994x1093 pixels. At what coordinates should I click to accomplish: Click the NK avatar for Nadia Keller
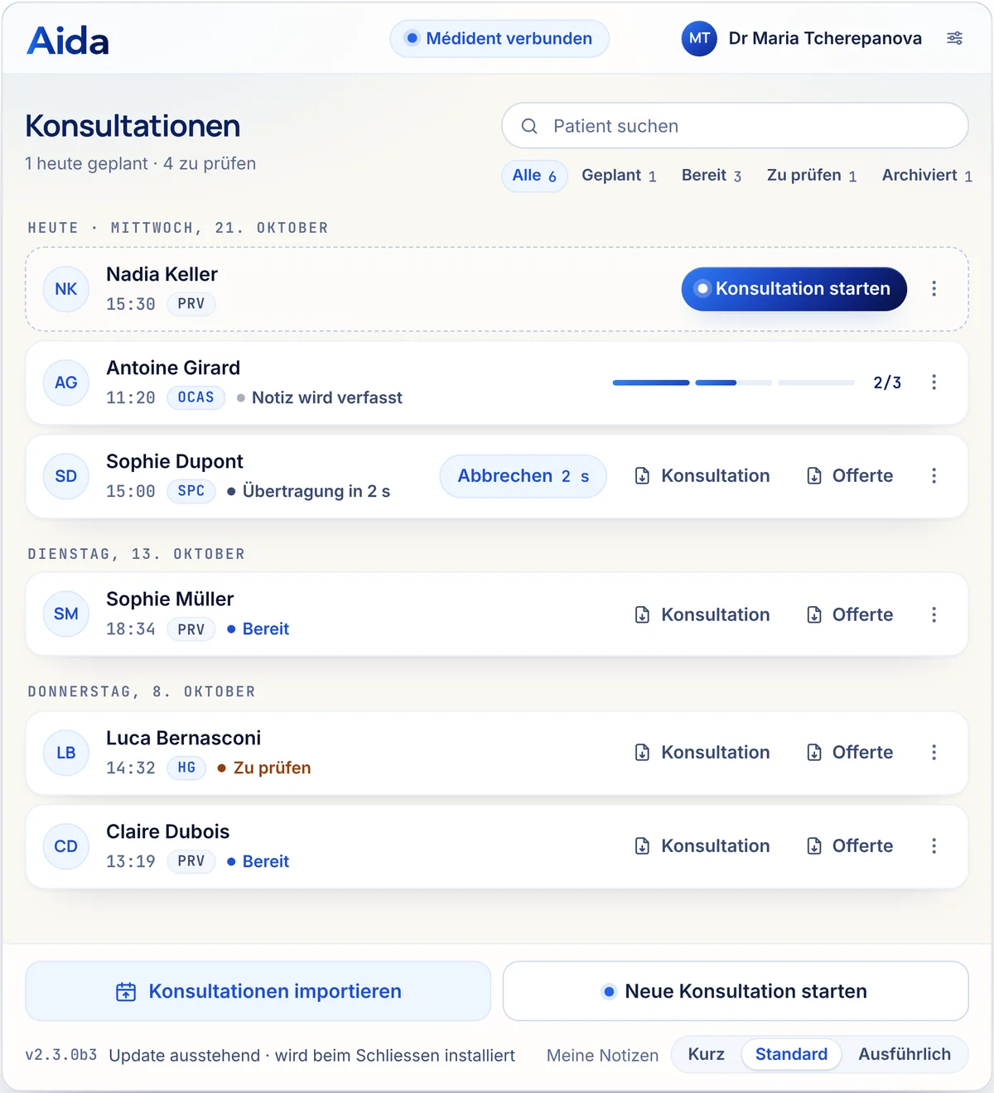point(66,289)
